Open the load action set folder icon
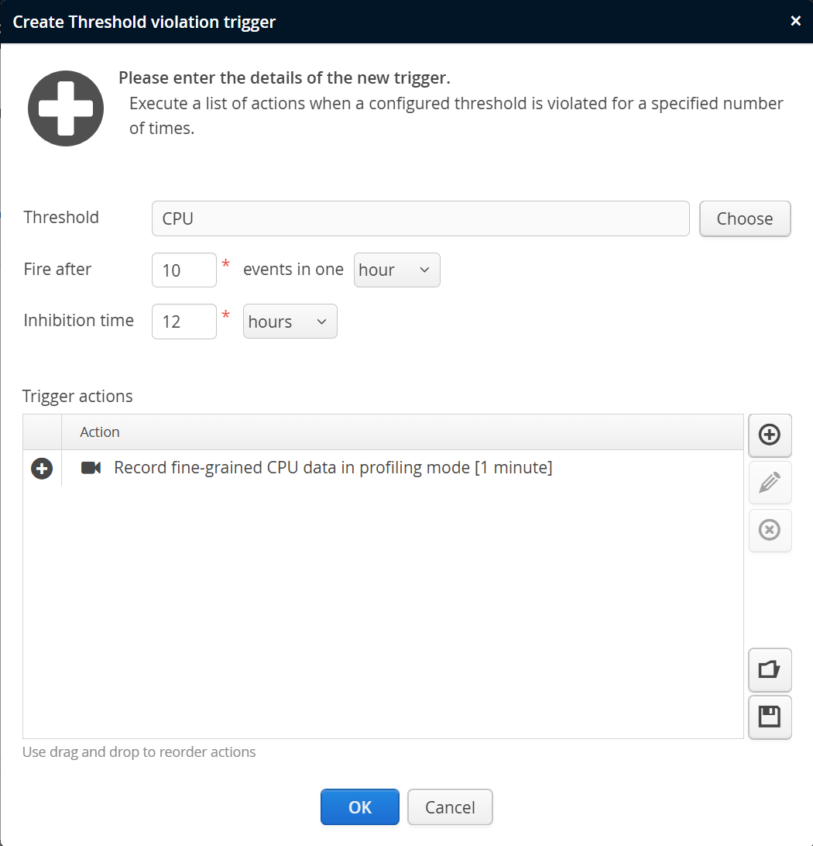Viewport: 813px width, 846px height. point(769,669)
